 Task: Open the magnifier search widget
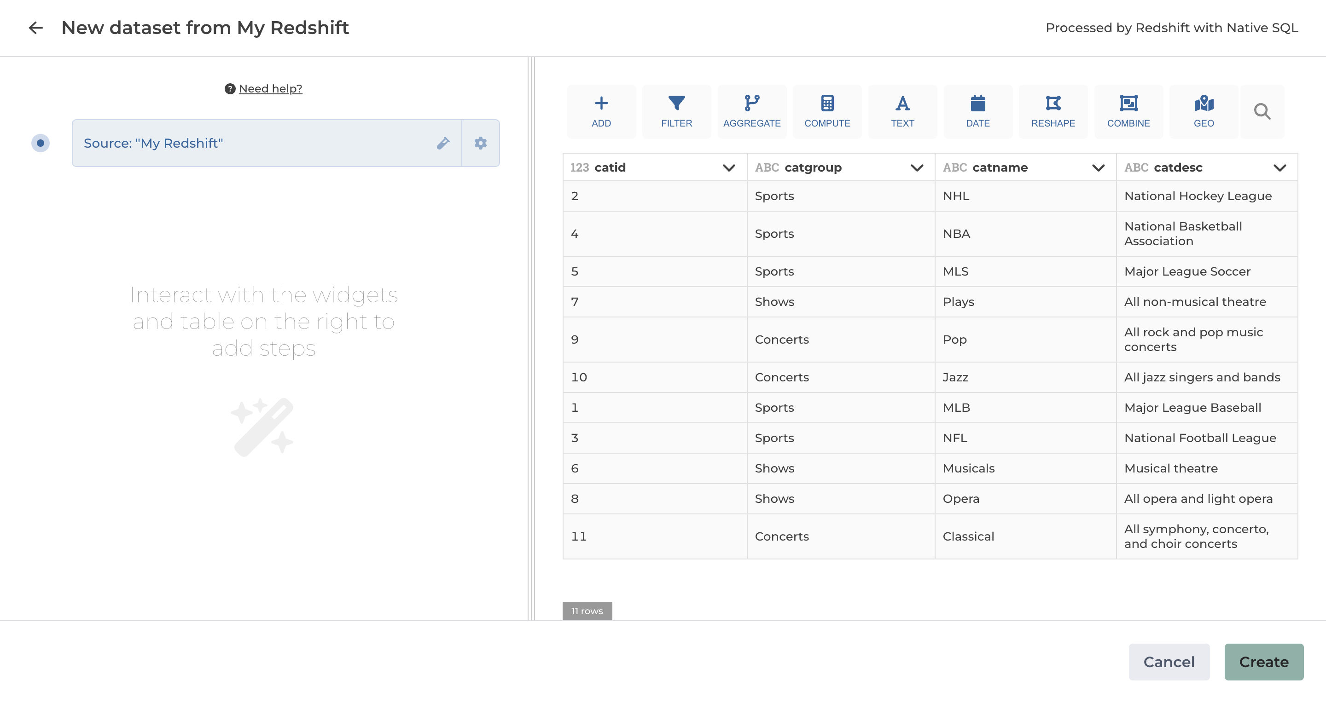pyautogui.click(x=1262, y=111)
